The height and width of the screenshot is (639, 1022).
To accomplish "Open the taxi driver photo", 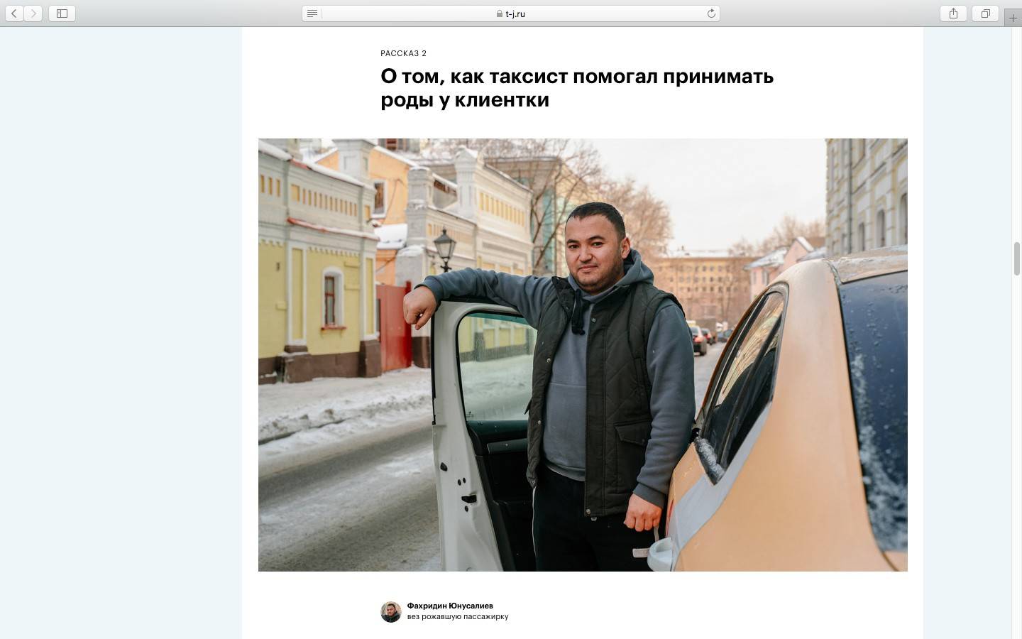I will click(x=583, y=354).
